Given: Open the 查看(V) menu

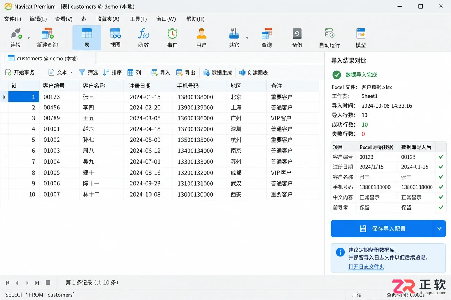Looking at the screenshot, I should tap(64, 19).
